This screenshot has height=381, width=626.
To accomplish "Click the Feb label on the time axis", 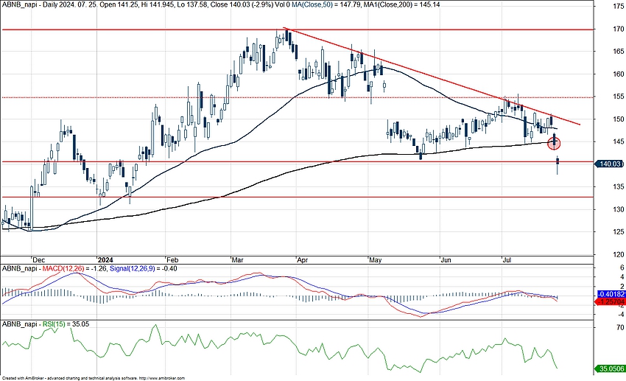I will pyautogui.click(x=172, y=260).
